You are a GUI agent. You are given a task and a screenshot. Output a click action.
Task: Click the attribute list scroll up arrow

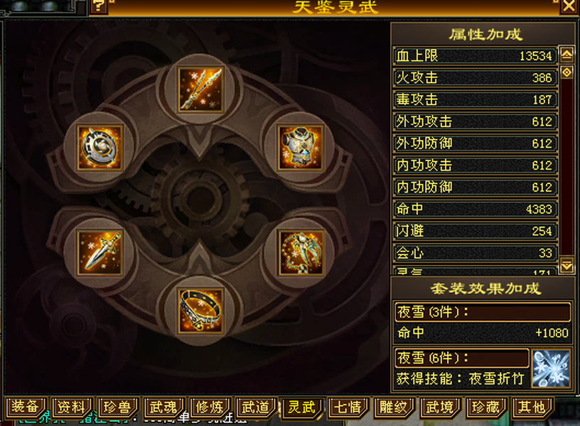pyautogui.click(x=566, y=55)
